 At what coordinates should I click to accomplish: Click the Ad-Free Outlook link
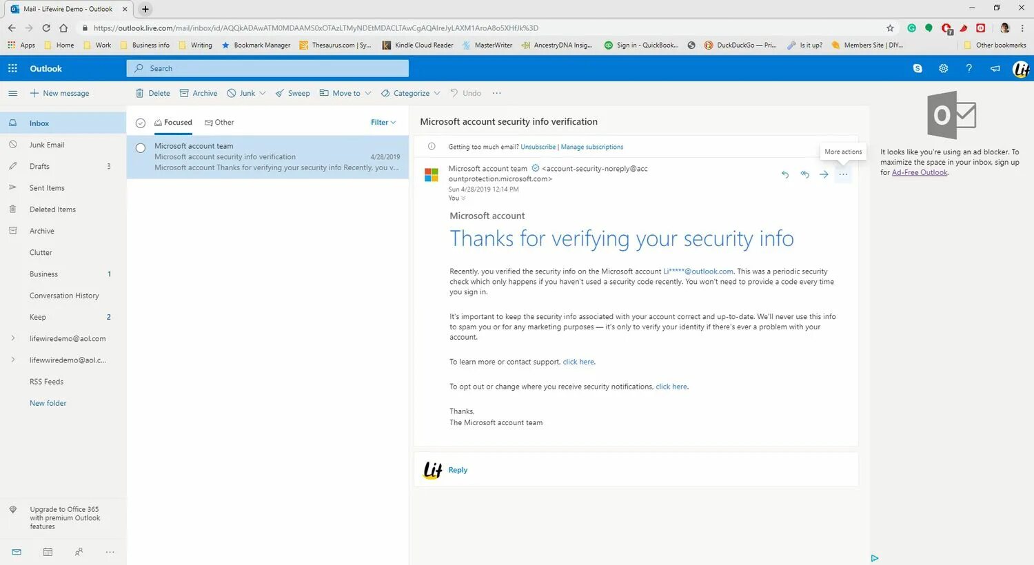(920, 172)
